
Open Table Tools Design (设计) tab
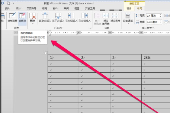tap(129, 8)
